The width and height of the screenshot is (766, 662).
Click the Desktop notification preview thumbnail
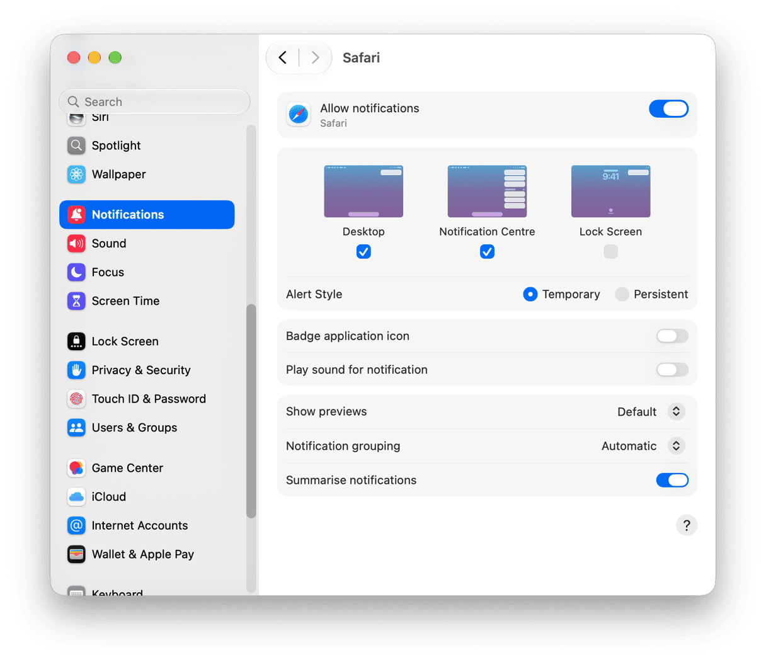point(363,191)
